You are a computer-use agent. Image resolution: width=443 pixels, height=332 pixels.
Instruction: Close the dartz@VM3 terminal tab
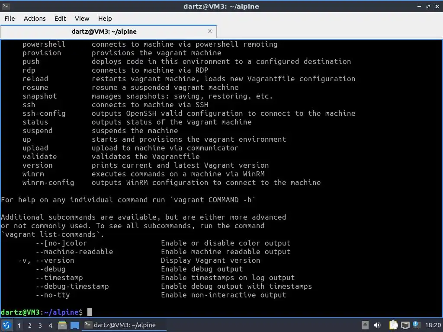210,31
